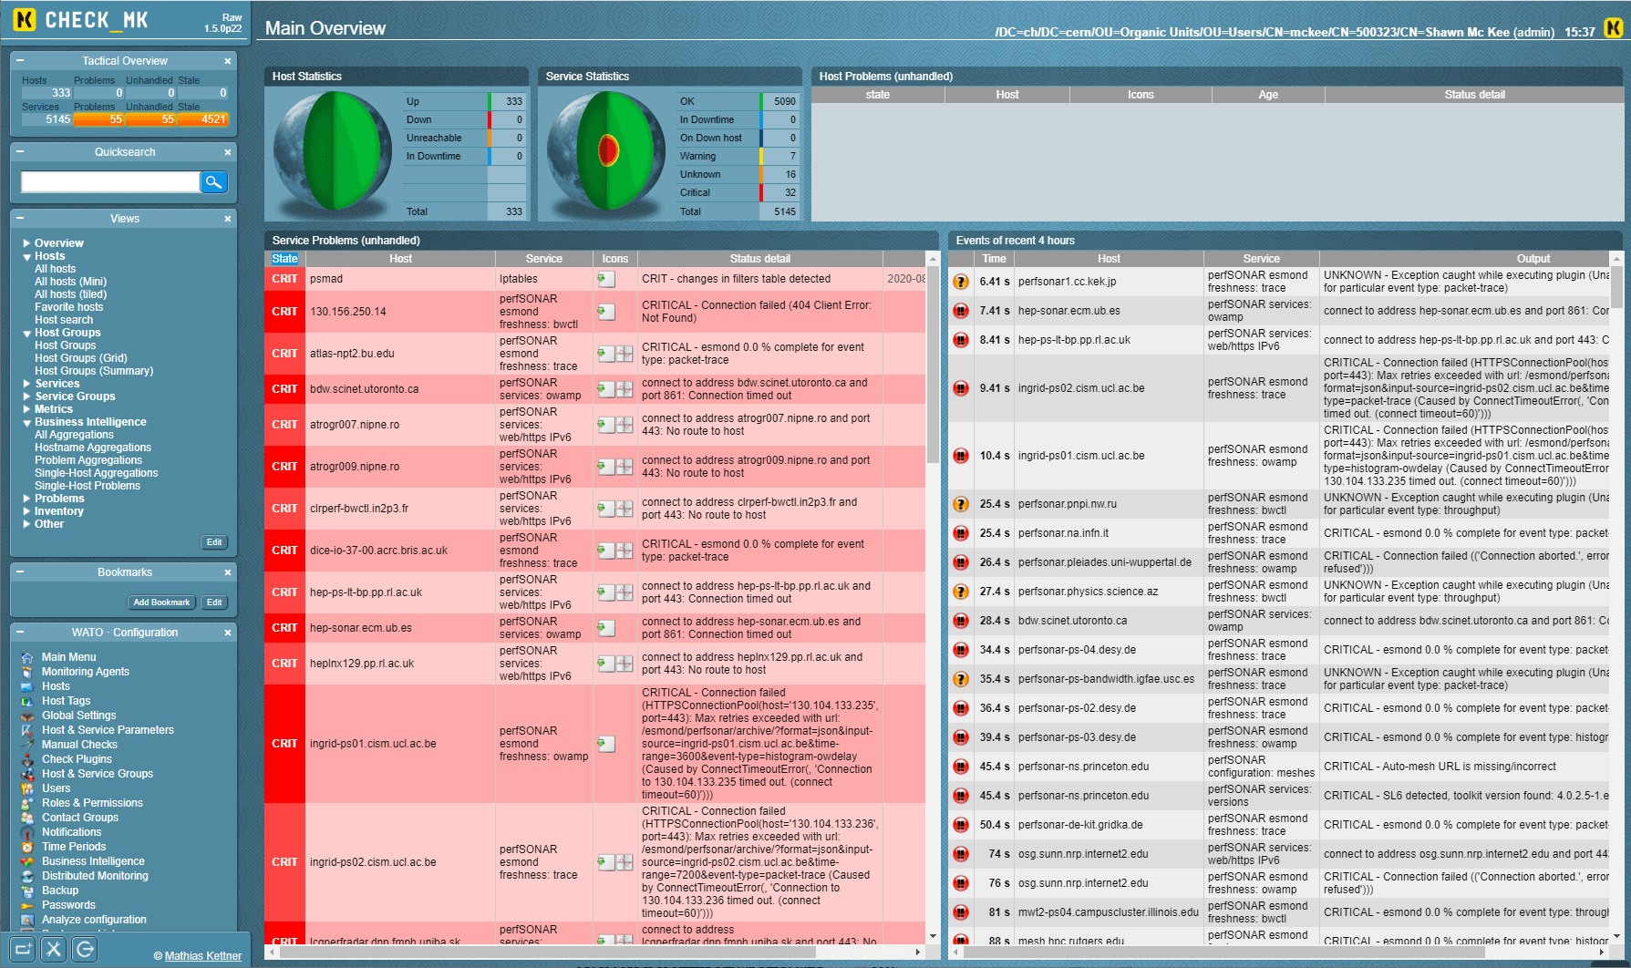The height and width of the screenshot is (968, 1631).
Task: Click the Roles & Permissions icon
Action: pyautogui.click(x=27, y=803)
